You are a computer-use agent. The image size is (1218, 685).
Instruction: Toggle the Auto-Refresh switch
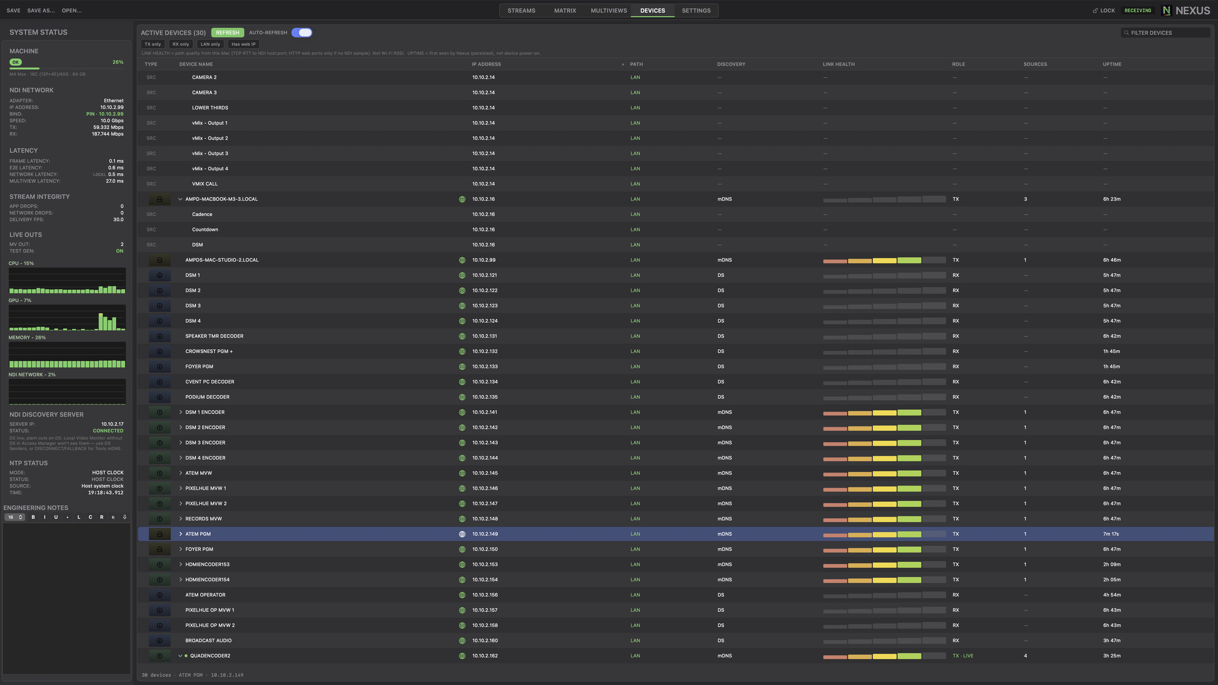302,32
